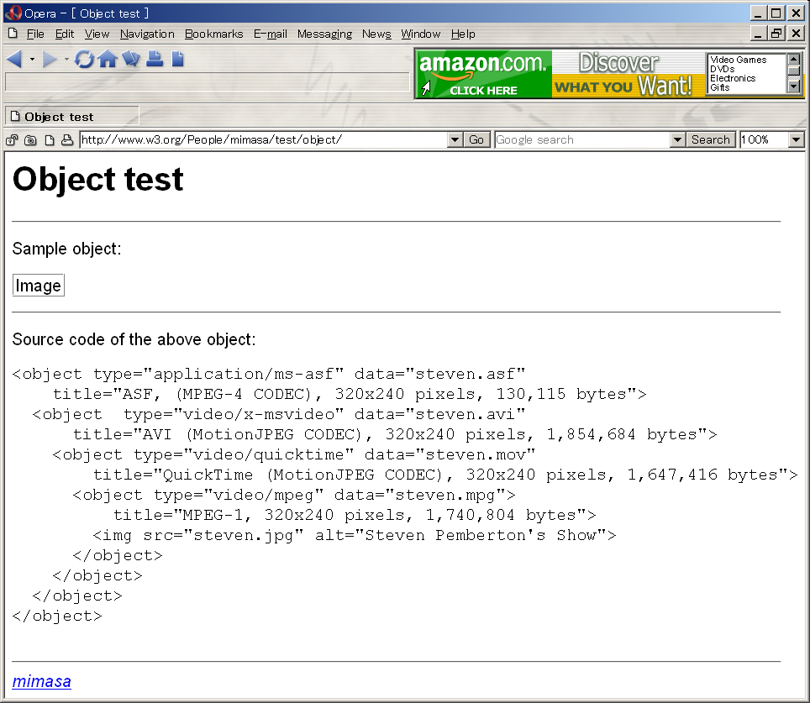Click the New page icon in the main toolbar
Viewport: 810px width, 703px height.
pyautogui.click(x=177, y=59)
